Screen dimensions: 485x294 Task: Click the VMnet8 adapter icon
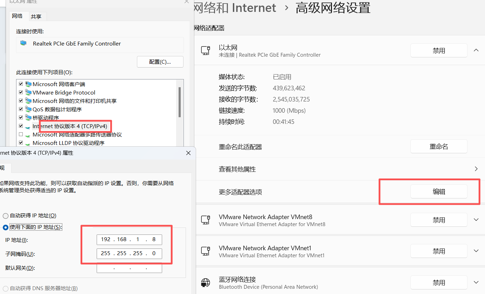206,220
